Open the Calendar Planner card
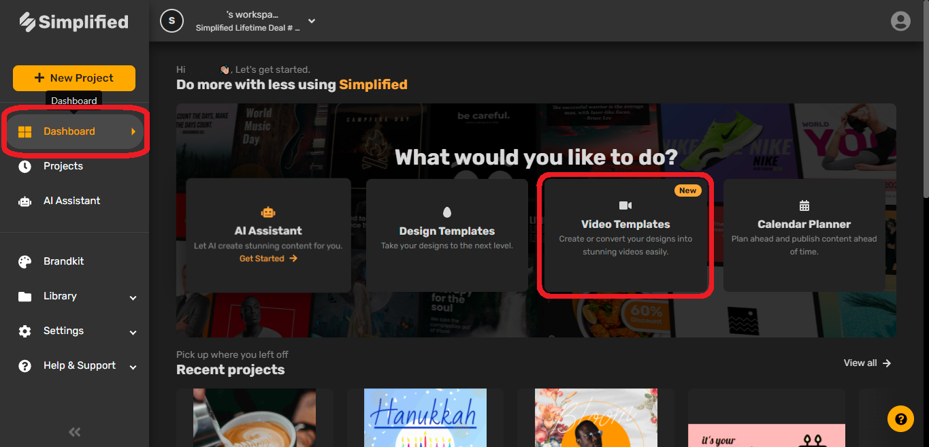 pos(804,235)
